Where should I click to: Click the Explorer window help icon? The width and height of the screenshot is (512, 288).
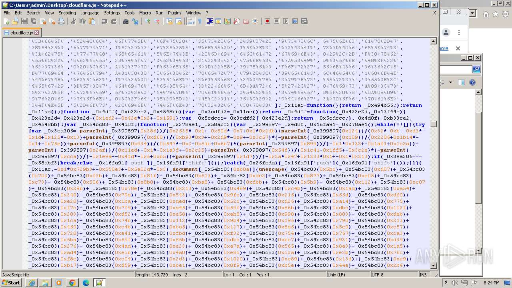pyautogui.click(x=472, y=82)
